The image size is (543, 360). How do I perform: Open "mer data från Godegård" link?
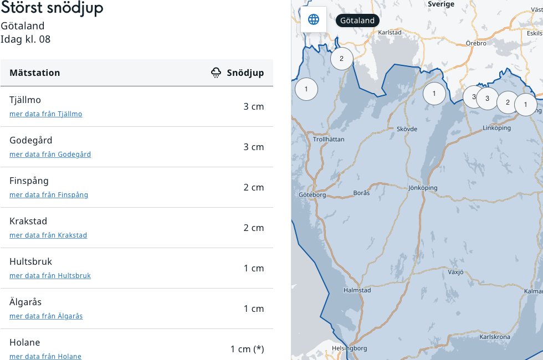coord(50,155)
